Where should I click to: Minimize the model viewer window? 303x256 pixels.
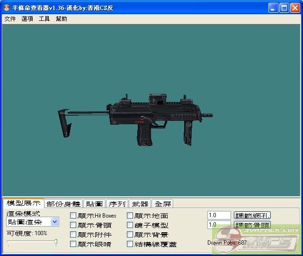tap(273, 8)
